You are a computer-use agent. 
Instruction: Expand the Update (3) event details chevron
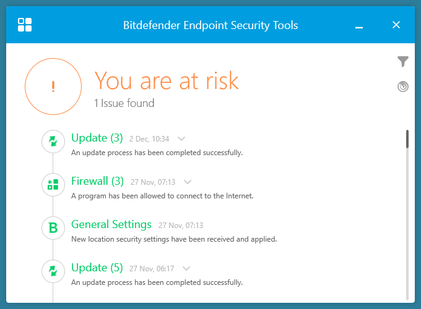(x=181, y=139)
